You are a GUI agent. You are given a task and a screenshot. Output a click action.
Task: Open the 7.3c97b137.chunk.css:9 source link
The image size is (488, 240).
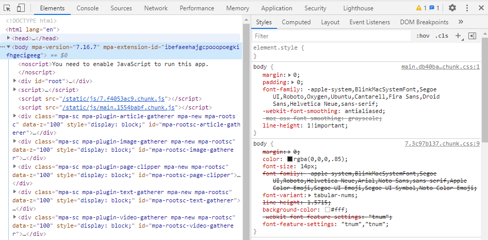[x=442, y=143]
